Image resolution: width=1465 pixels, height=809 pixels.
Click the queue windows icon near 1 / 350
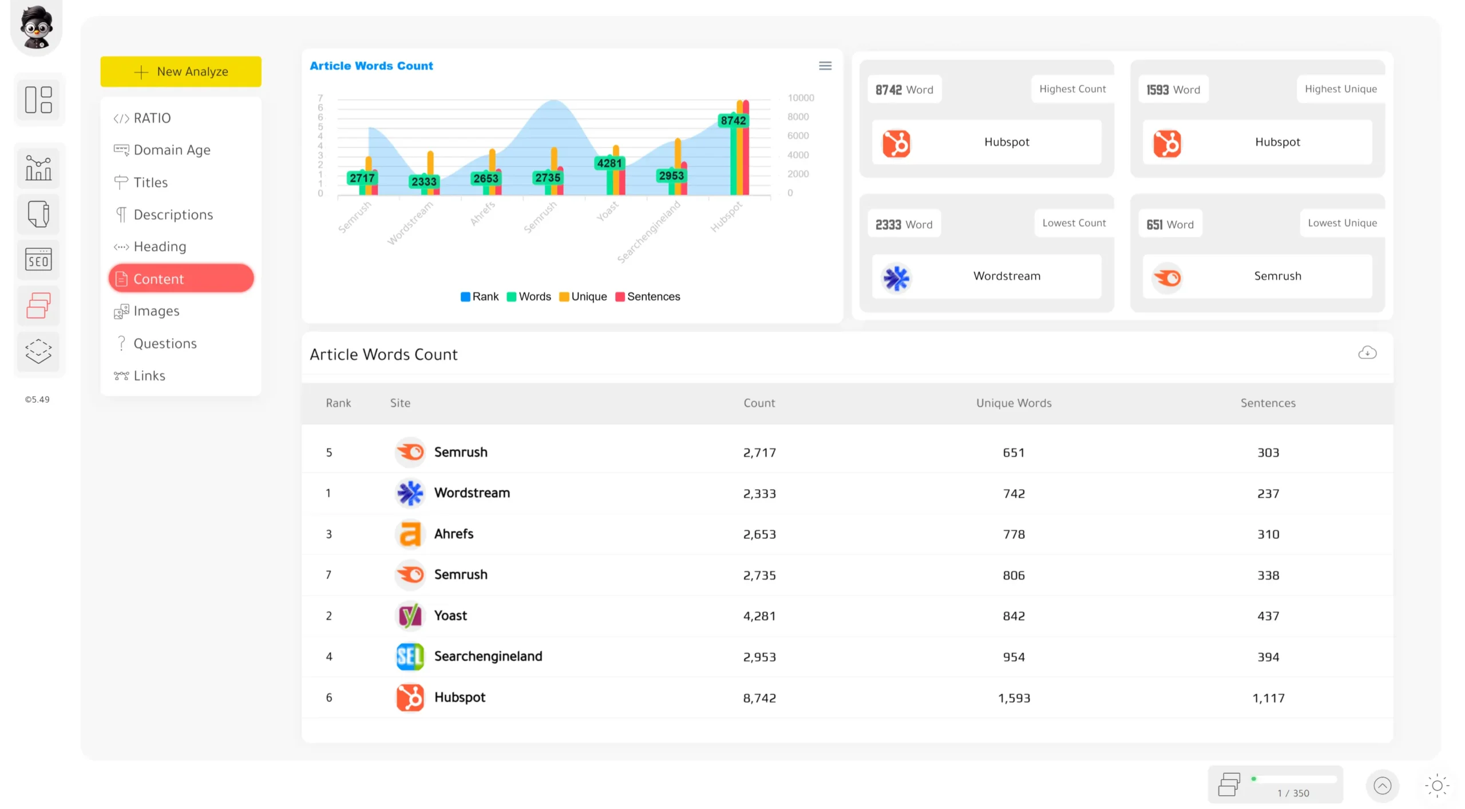1229,784
